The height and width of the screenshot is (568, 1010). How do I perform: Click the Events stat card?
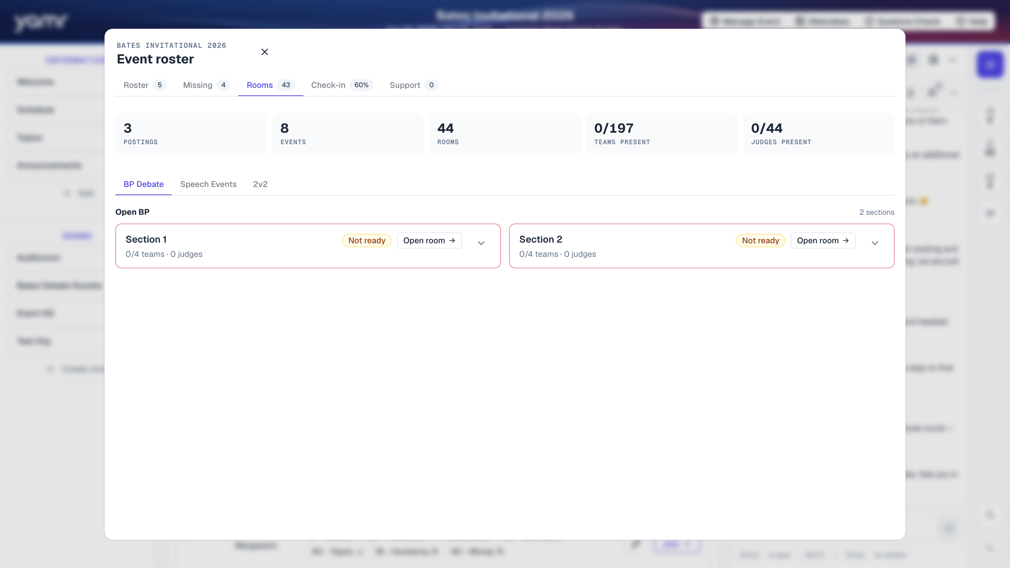tap(348, 134)
